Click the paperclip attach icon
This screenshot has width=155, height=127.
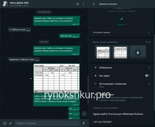tap(11, 123)
